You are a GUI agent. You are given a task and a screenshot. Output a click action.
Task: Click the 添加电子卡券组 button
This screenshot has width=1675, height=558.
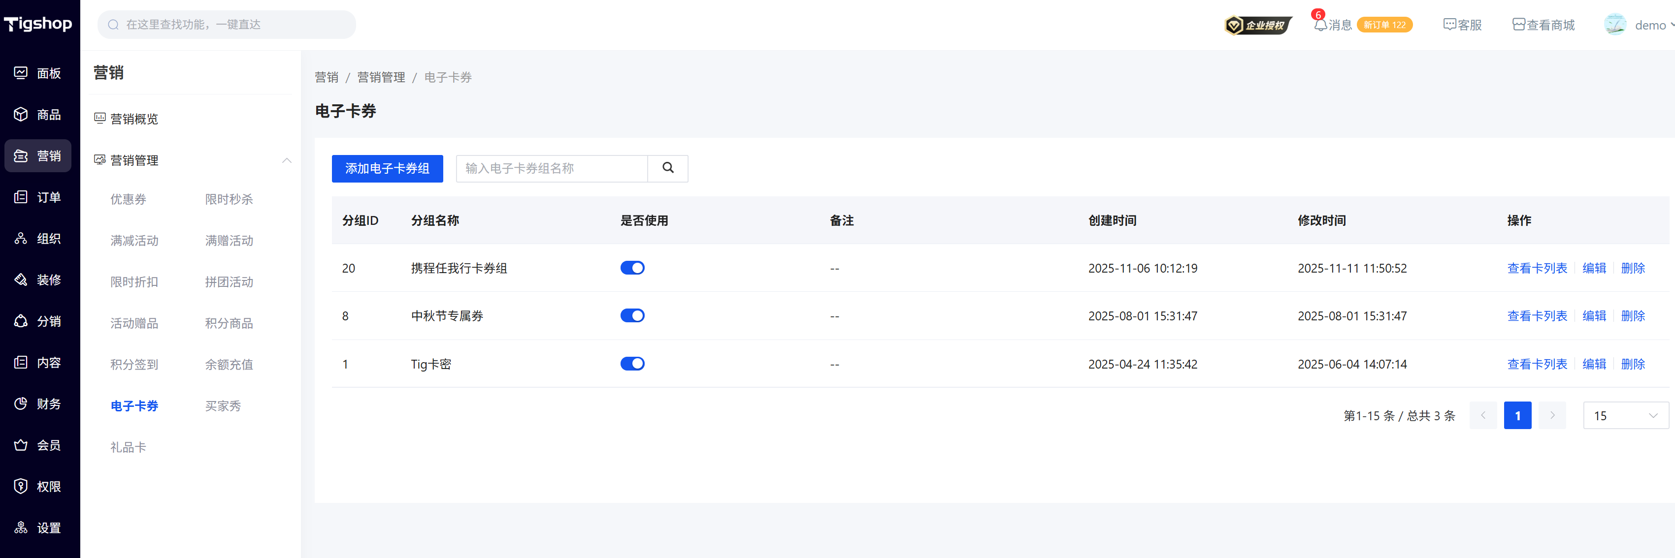387,168
